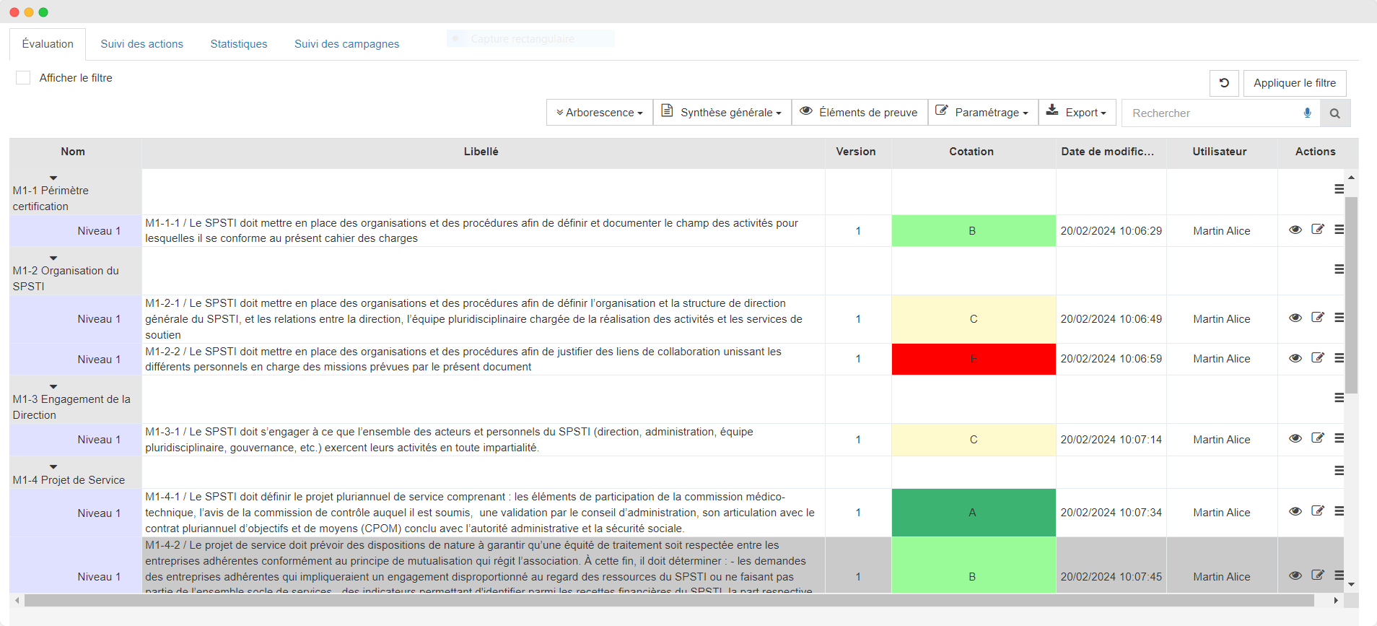
Task: Collapse the M1-2 Organisation du SPSTI group
Action: (x=53, y=258)
